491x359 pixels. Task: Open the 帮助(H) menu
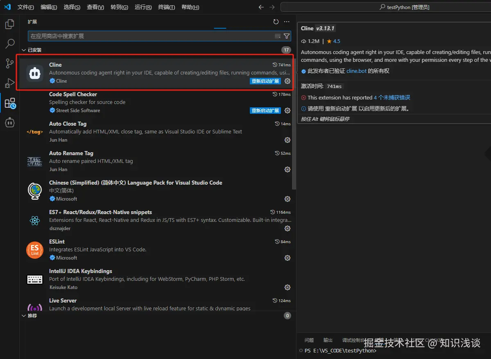click(x=190, y=7)
